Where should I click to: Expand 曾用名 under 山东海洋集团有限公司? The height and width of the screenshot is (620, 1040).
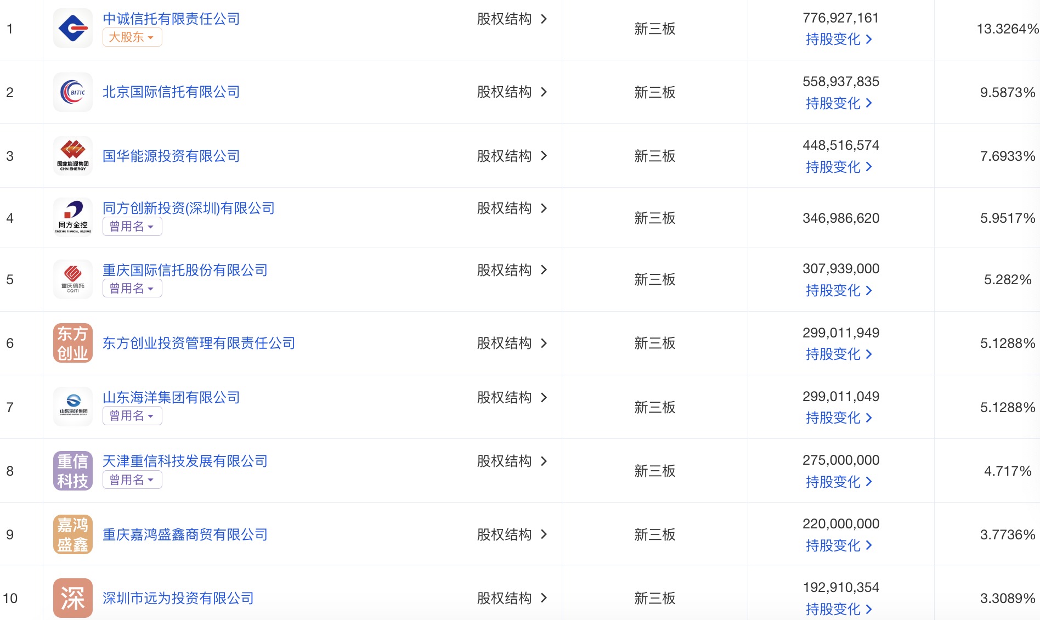click(132, 416)
